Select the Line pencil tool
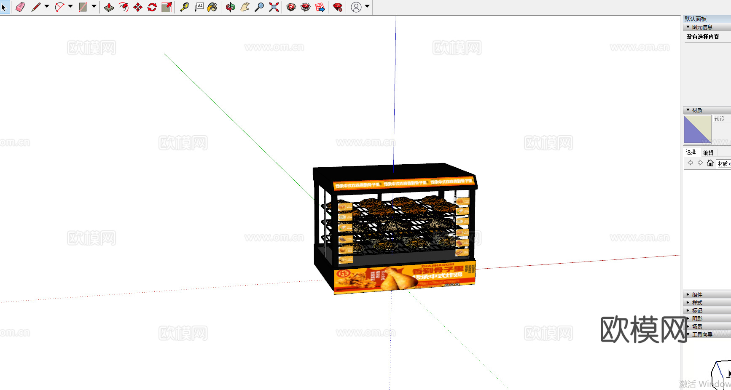Screen dimensions: 731x390 [x=36, y=7]
